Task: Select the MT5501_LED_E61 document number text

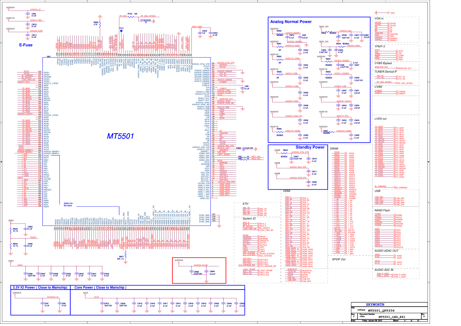Action: click(x=392, y=317)
